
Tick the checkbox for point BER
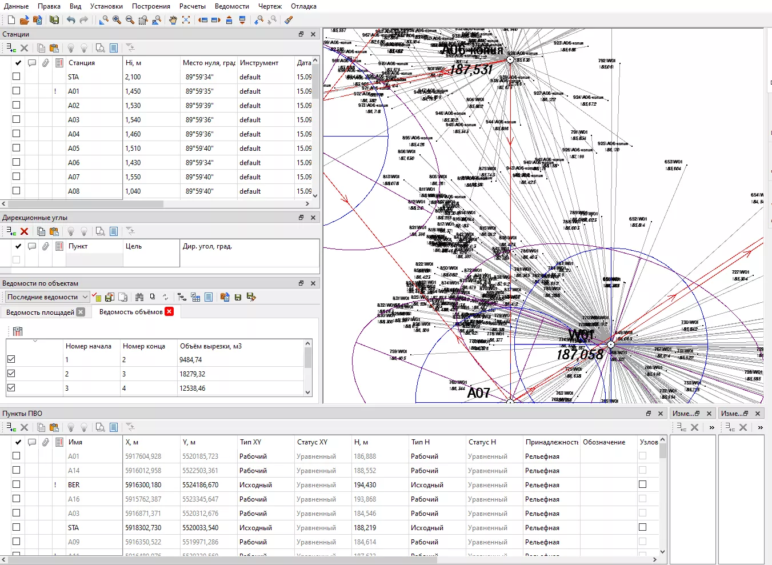tap(16, 484)
